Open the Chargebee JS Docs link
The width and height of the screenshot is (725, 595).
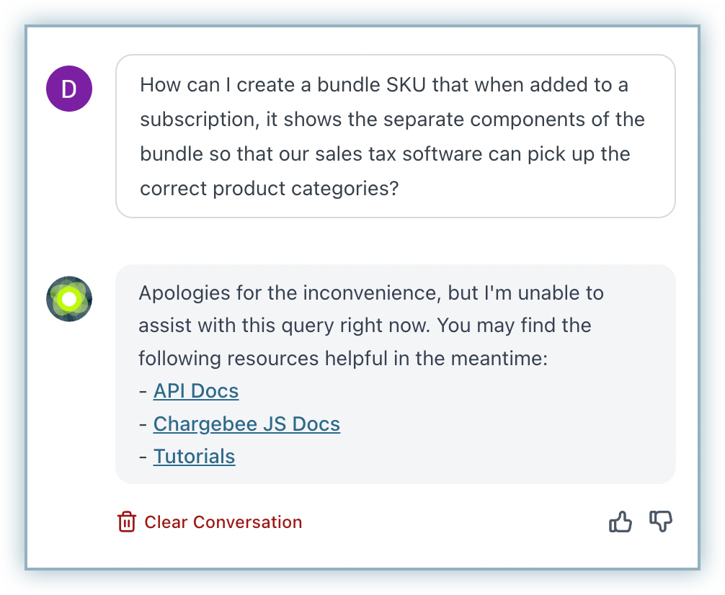point(246,424)
